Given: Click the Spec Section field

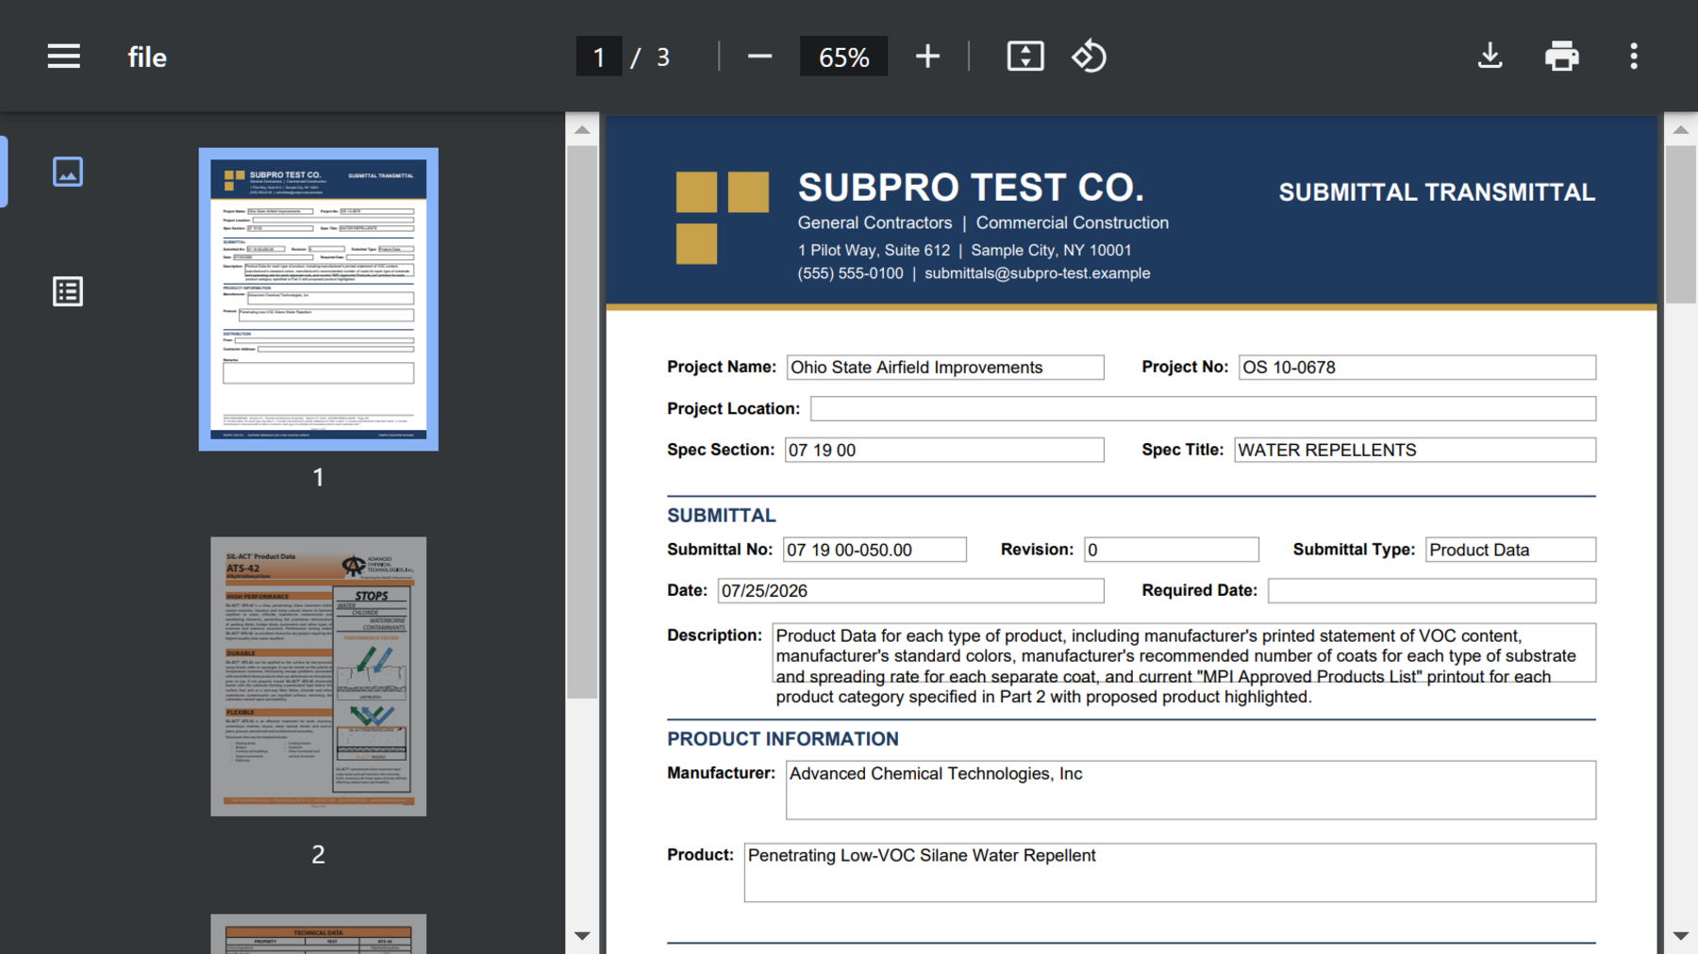Looking at the screenshot, I should tap(944, 450).
